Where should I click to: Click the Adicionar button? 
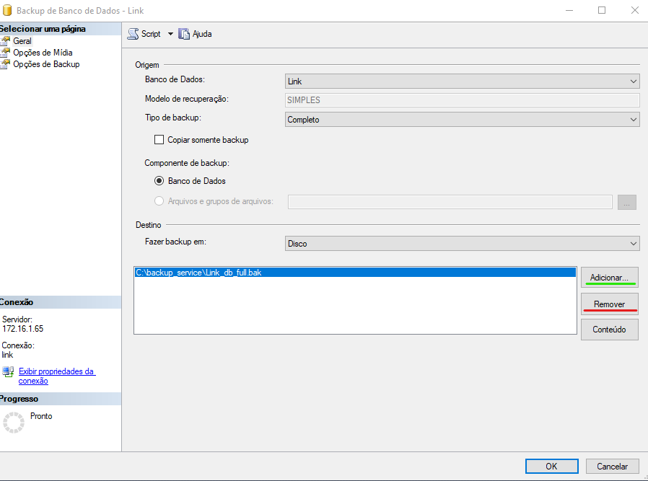(609, 278)
